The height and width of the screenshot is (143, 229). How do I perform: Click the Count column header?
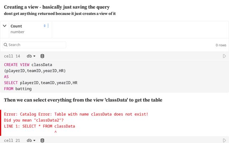tap(16, 26)
